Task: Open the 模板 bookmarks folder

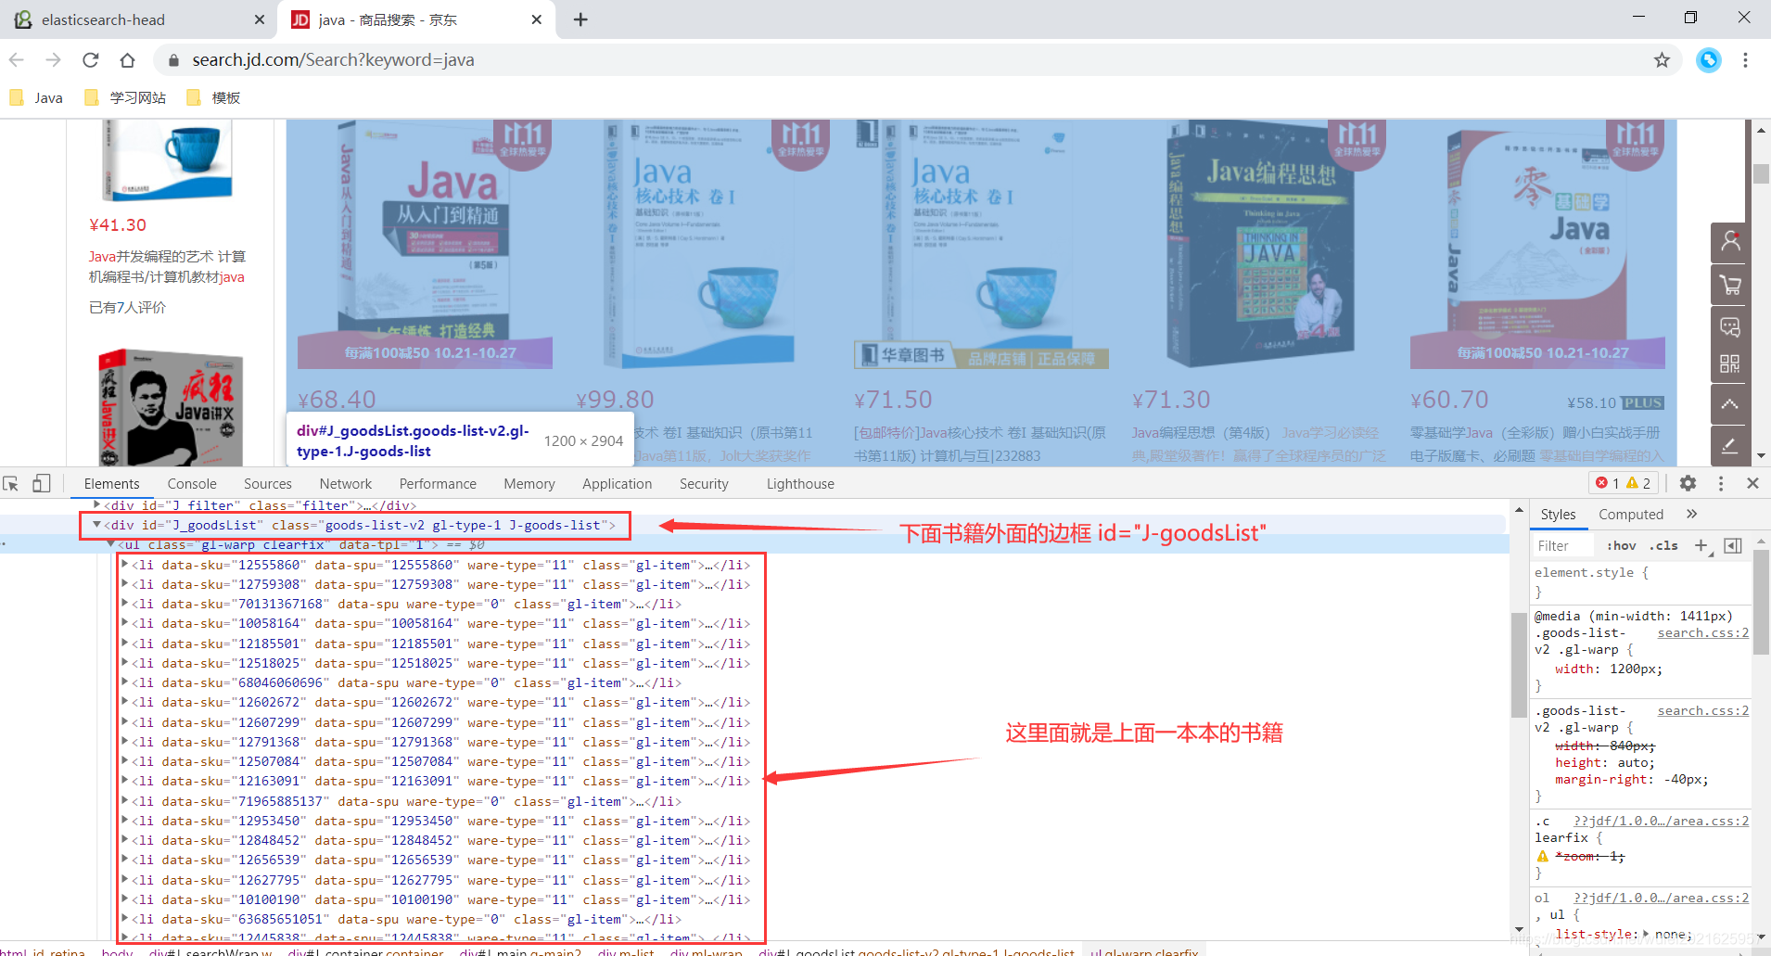Action: click(x=214, y=97)
